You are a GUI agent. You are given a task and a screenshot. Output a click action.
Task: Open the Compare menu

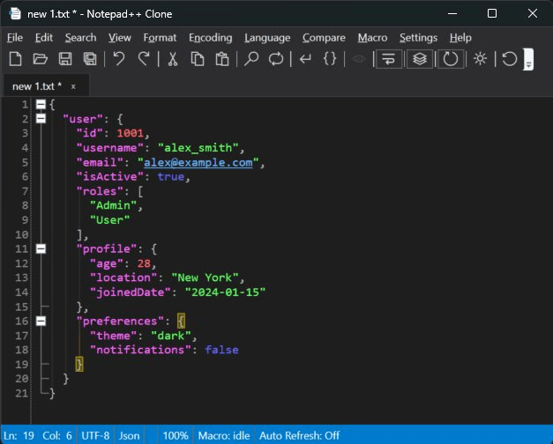pyautogui.click(x=324, y=38)
